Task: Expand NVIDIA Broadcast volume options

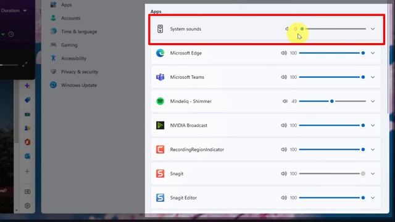Action: click(x=373, y=125)
